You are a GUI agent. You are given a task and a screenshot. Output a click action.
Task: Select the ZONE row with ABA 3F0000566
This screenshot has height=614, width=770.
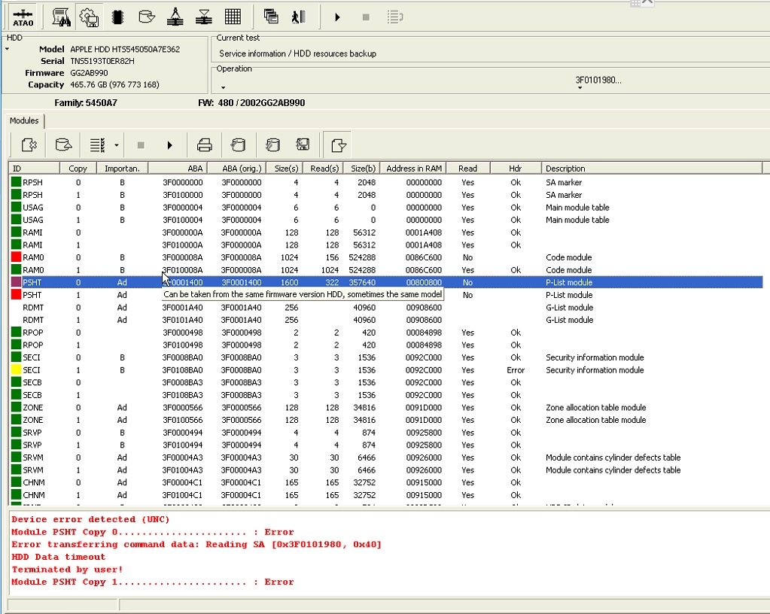[386, 407]
